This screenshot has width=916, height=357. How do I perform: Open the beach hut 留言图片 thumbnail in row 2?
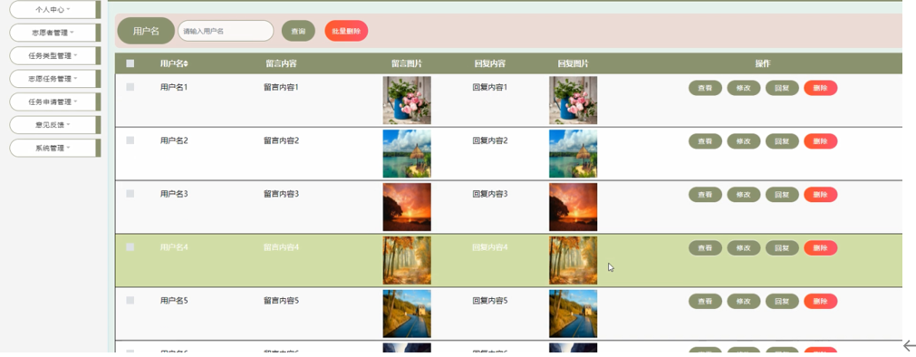pyautogui.click(x=407, y=154)
